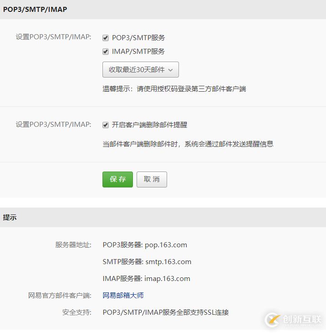Click the green 保存 button
This screenshot has width=326, height=333.
pyautogui.click(x=117, y=179)
